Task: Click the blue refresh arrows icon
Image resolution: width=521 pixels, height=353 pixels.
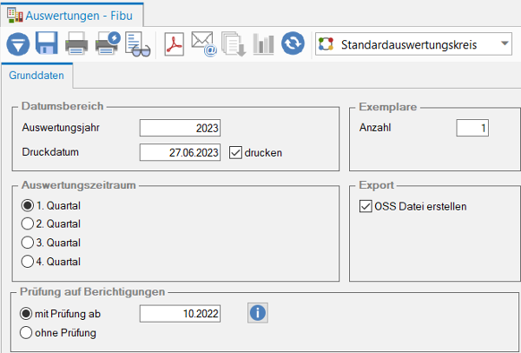Action: tap(293, 43)
